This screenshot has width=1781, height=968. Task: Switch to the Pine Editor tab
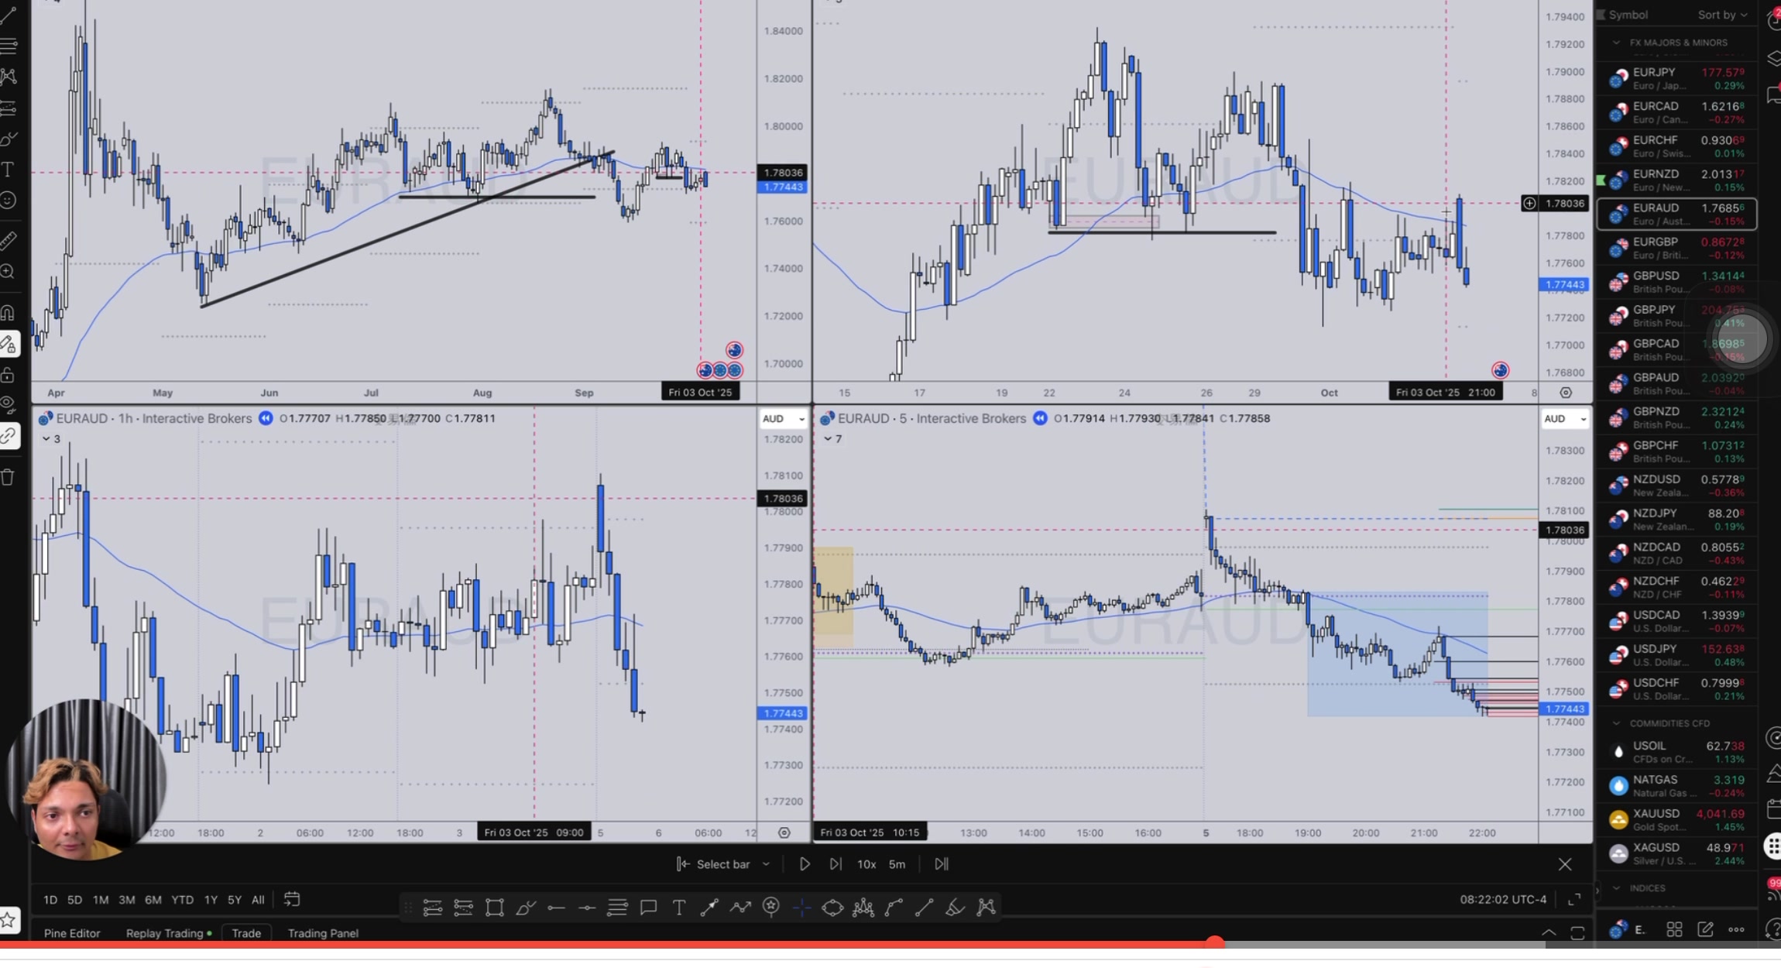coord(71,933)
